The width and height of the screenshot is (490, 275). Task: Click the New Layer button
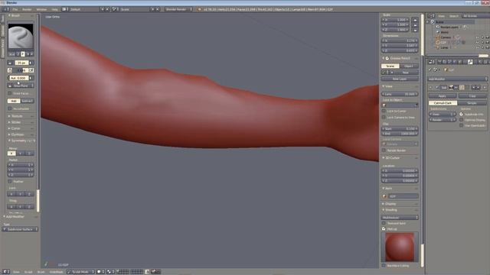pyautogui.click(x=400, y=79)
